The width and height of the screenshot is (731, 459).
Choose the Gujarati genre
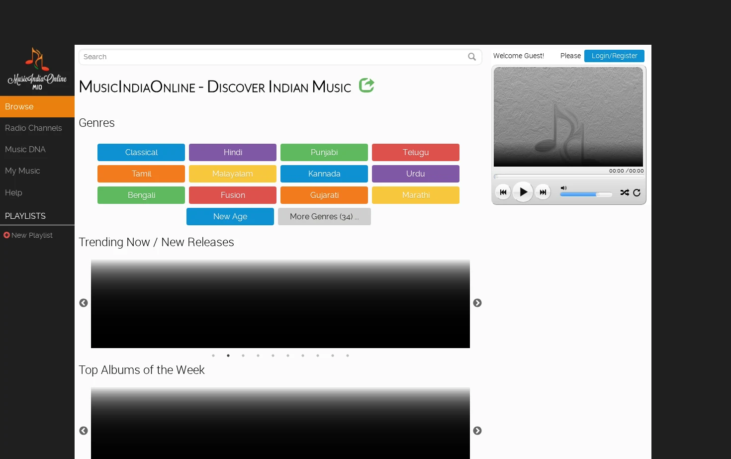click(x=324, y=195)
